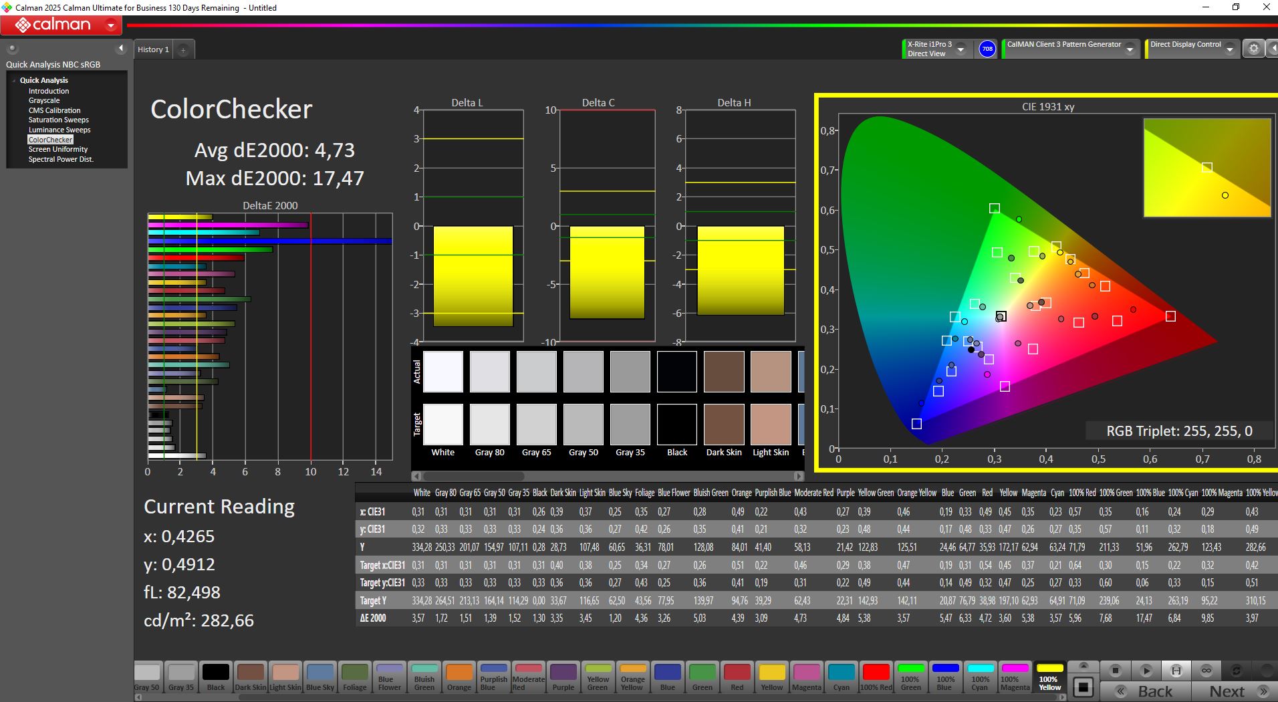Click the continuous read infinity icon
Viewport: 1278px width, 702px height.
tap(1206, 670)
